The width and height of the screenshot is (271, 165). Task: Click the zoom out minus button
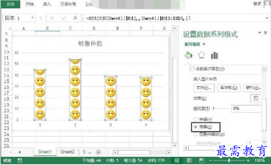[210, 161]
